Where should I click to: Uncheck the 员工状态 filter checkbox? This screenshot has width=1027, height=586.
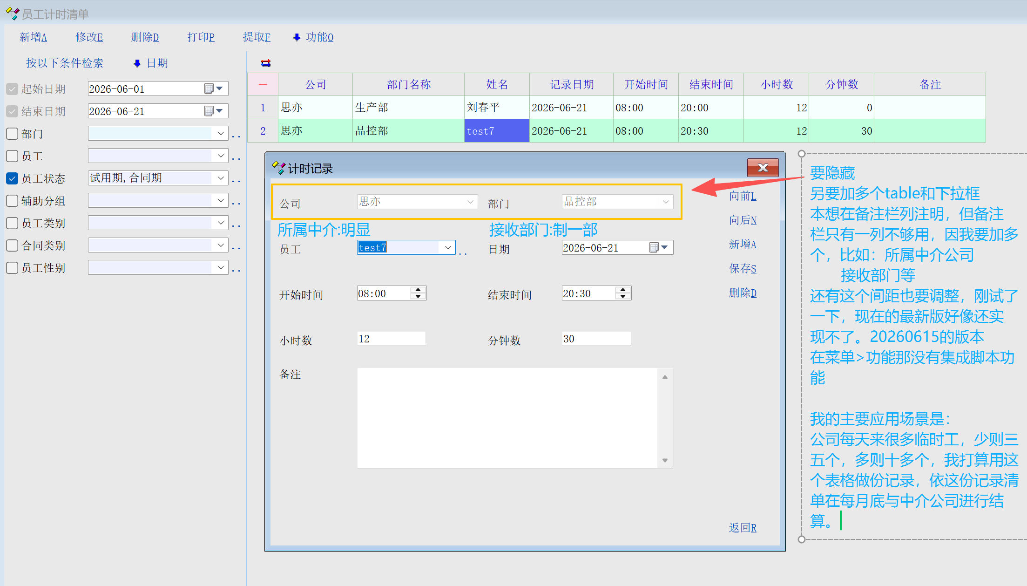[12, 178]
